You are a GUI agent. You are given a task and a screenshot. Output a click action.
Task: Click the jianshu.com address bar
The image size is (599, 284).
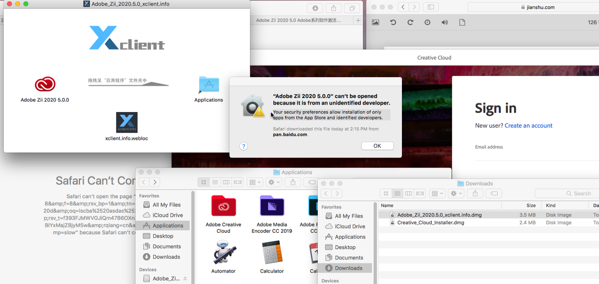533,7
